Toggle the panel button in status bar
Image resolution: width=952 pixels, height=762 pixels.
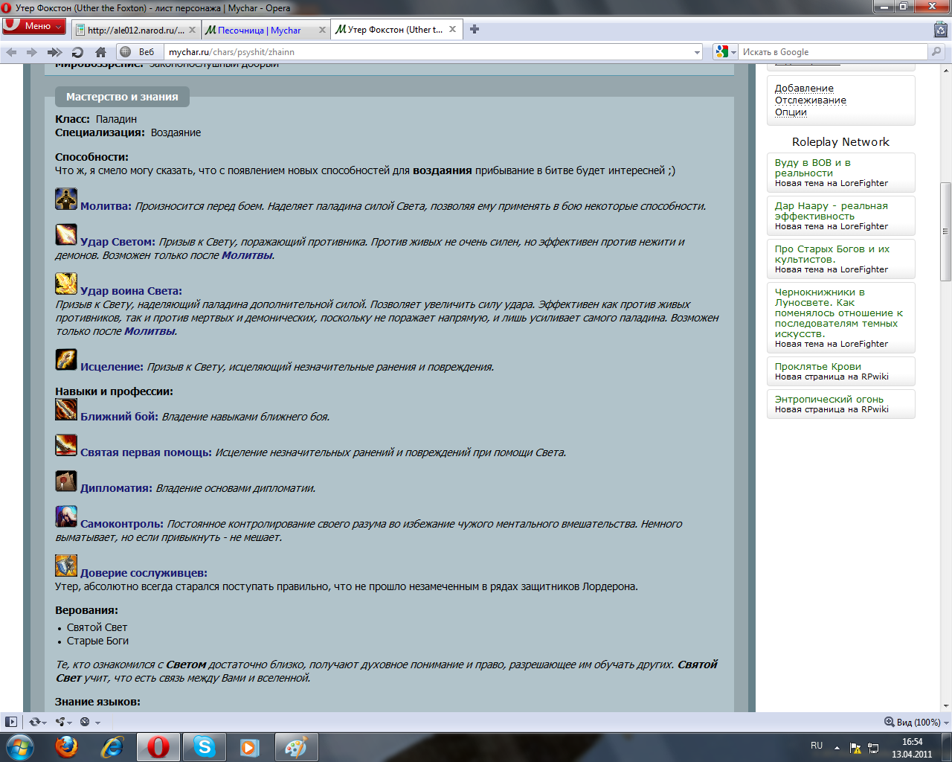tap(11, 722)
